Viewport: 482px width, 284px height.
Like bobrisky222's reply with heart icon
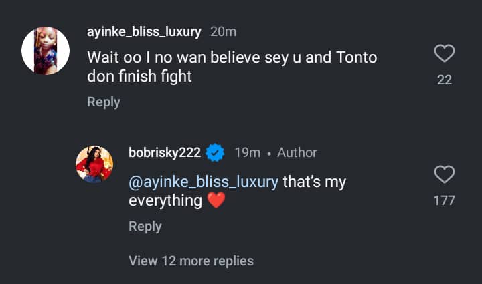(x=445, y=175)
